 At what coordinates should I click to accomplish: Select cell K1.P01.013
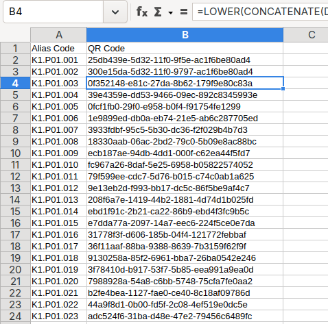(x=59, y=200)
